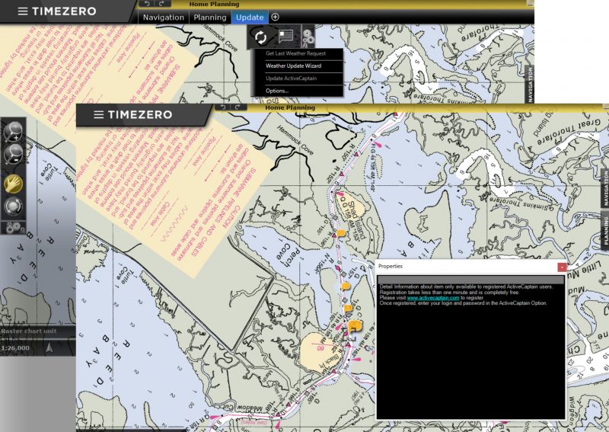Choose Update ActiveCaptain menu entry
609x432 pixels.
coord(291,78)
